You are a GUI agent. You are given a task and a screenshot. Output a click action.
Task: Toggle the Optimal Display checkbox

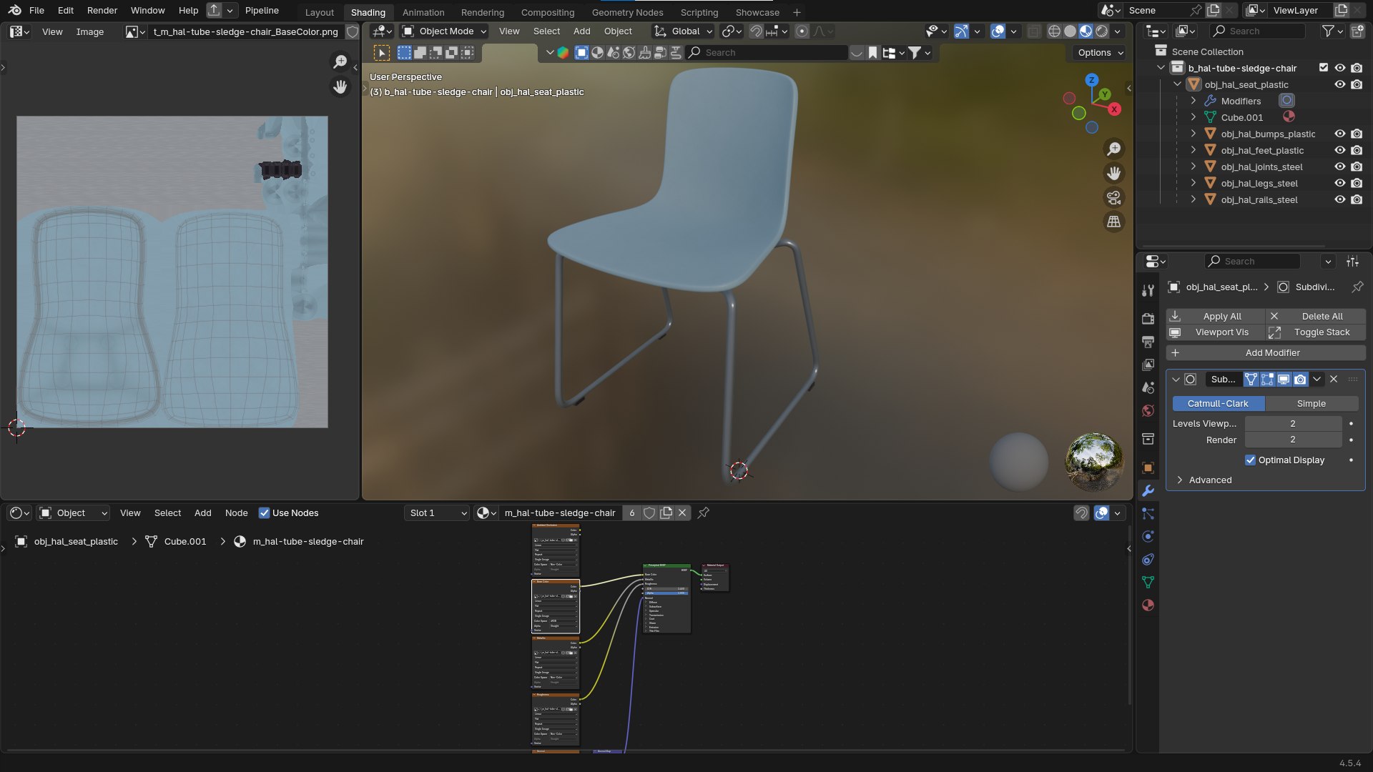click(1250, 460)
